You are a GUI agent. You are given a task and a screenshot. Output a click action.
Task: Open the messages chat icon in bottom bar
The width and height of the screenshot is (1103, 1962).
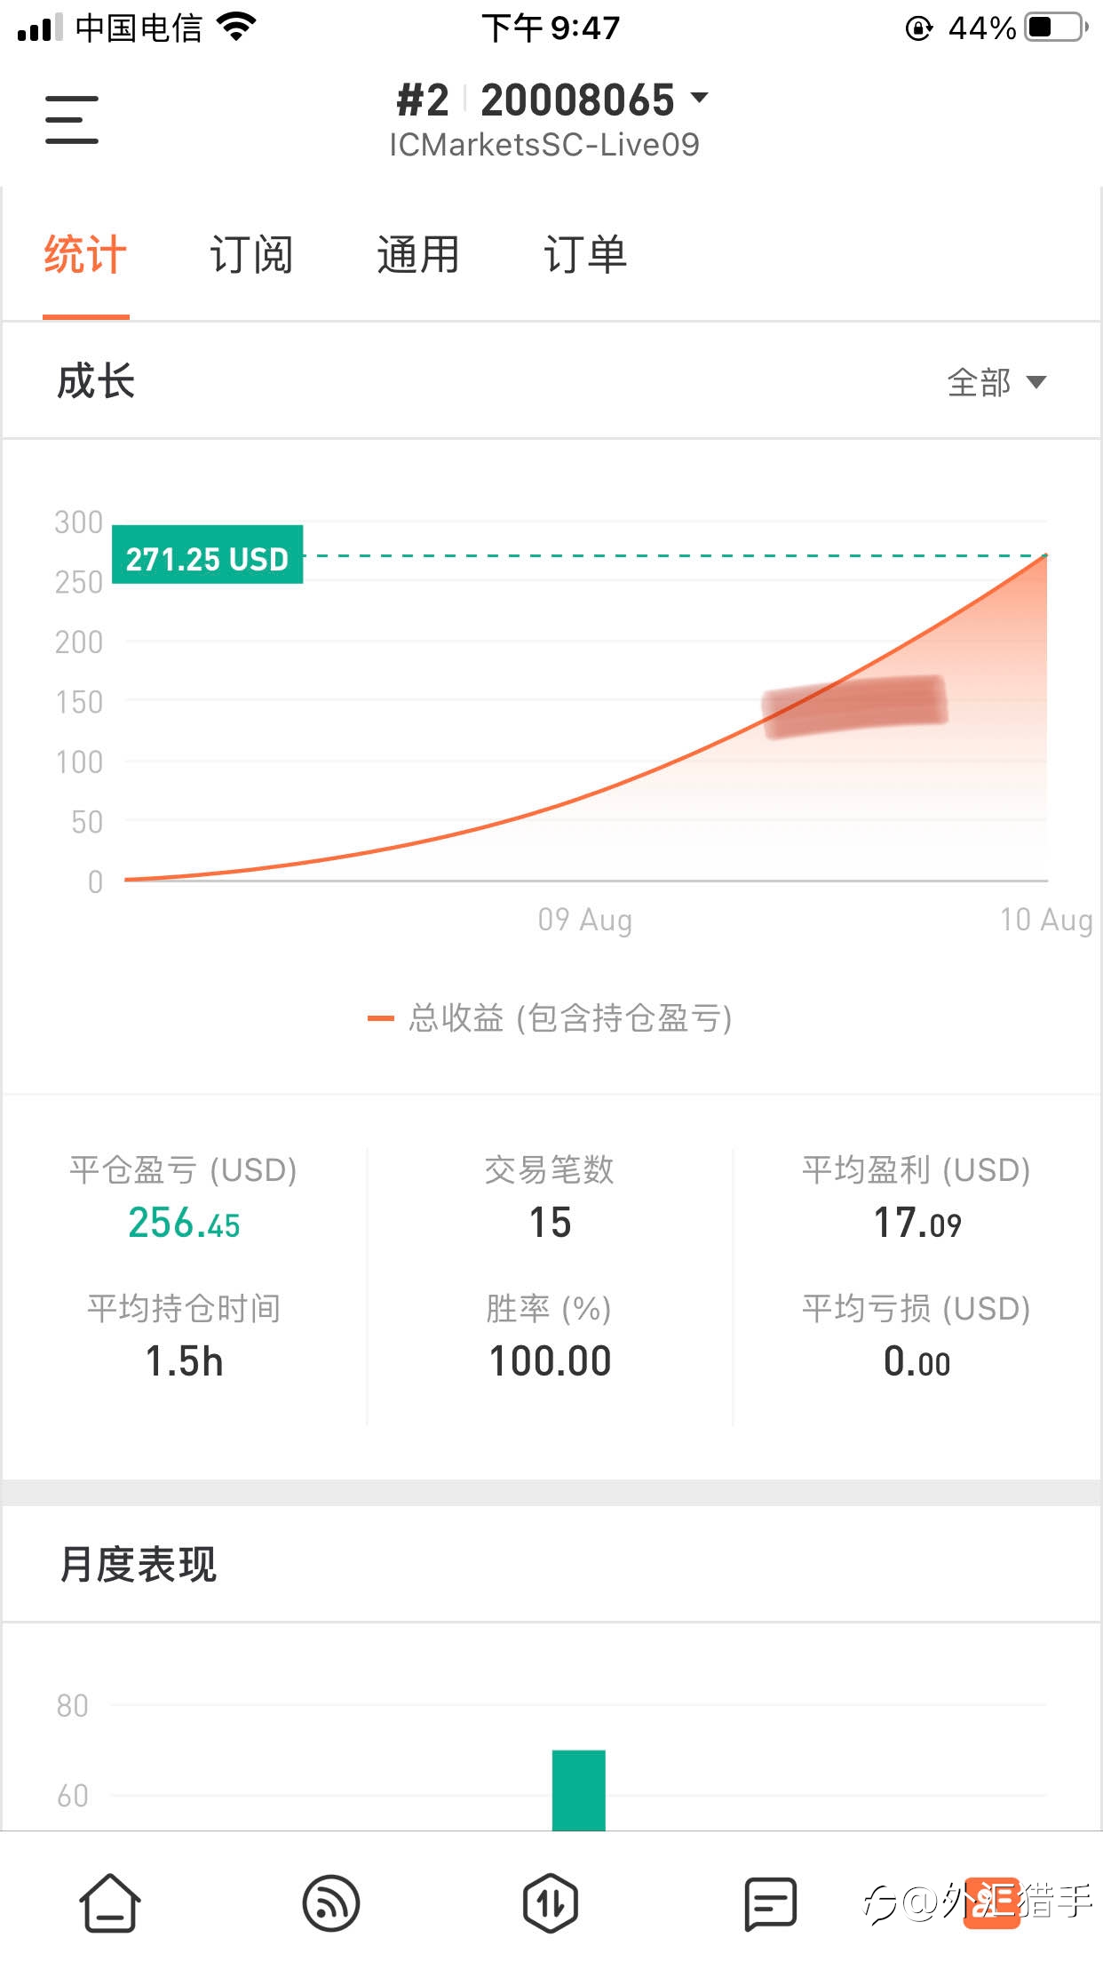point(770,1903)
